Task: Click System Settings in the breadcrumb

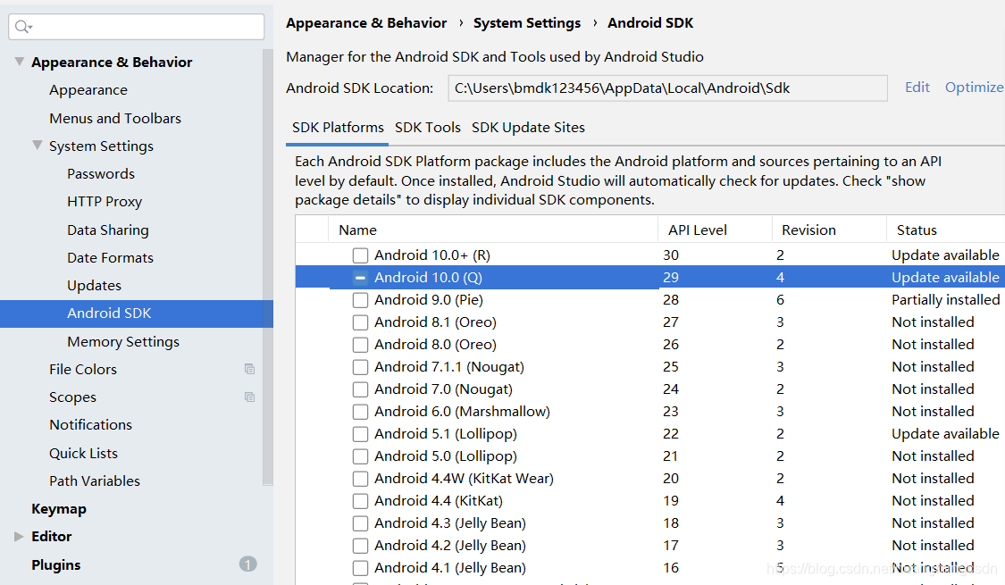Action: (527, 23)
